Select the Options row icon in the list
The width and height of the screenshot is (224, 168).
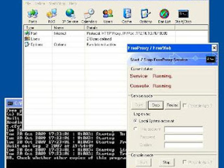coord(27,44)
